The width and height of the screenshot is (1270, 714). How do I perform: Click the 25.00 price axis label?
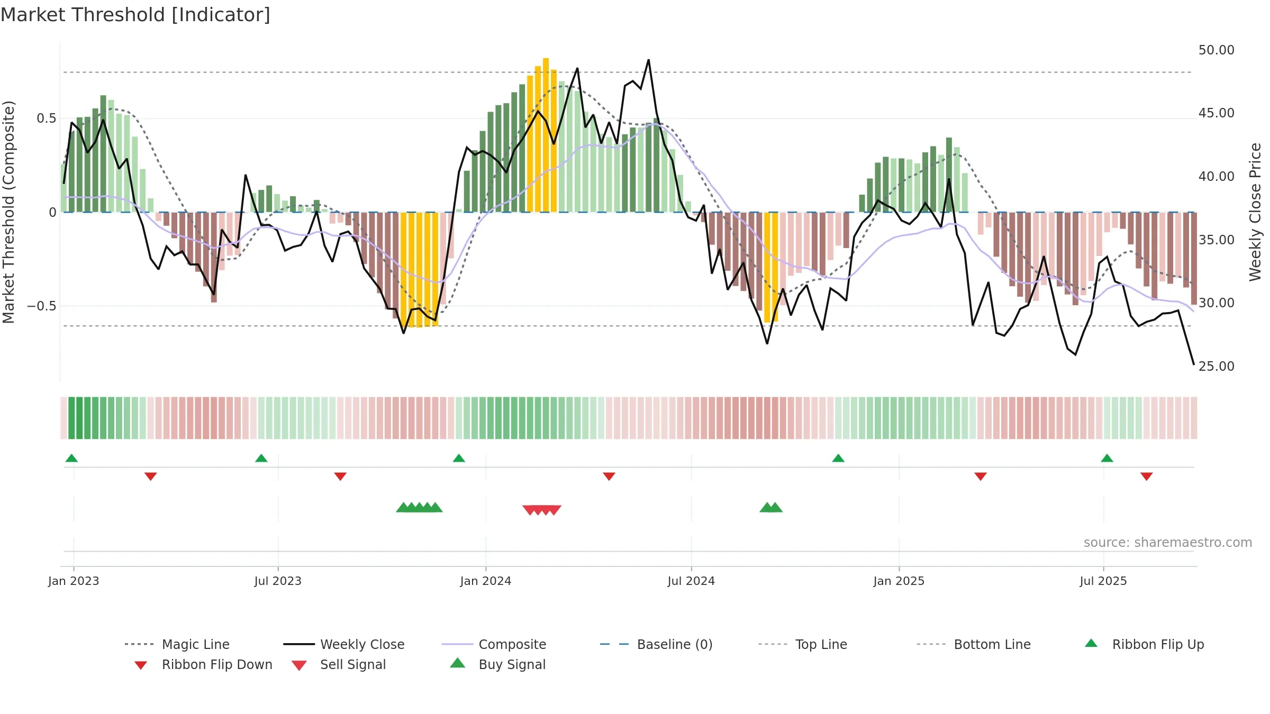pos(1216,367)
